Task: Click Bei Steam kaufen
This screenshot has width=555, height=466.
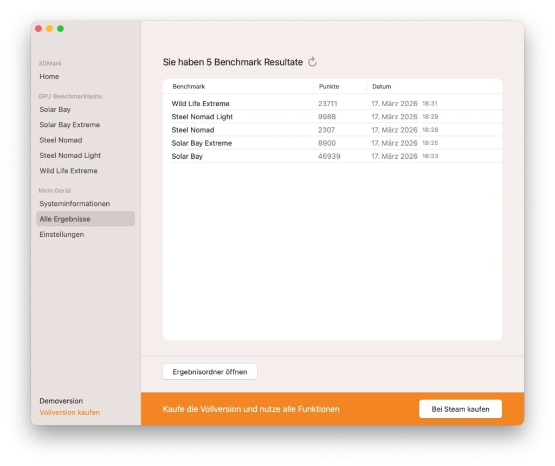Action: [460, 409]
